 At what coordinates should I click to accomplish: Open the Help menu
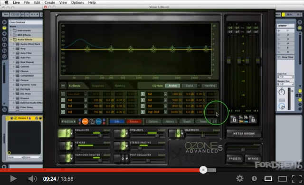92,2
